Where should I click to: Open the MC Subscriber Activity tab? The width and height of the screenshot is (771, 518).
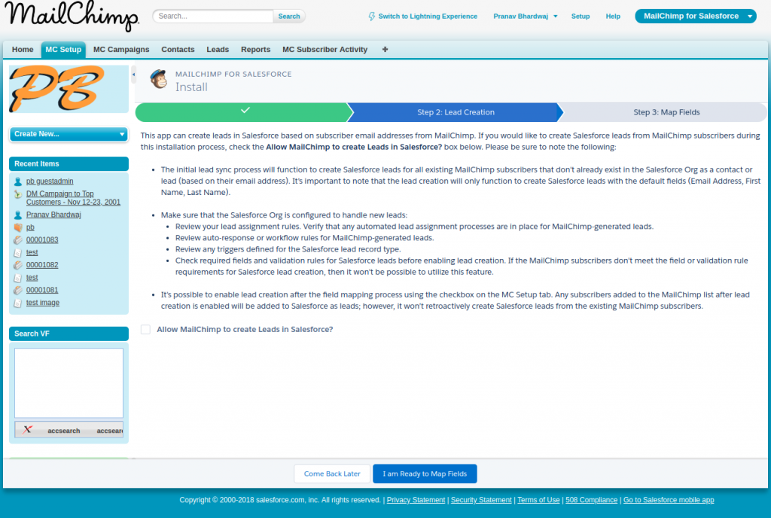pos(325,50)
